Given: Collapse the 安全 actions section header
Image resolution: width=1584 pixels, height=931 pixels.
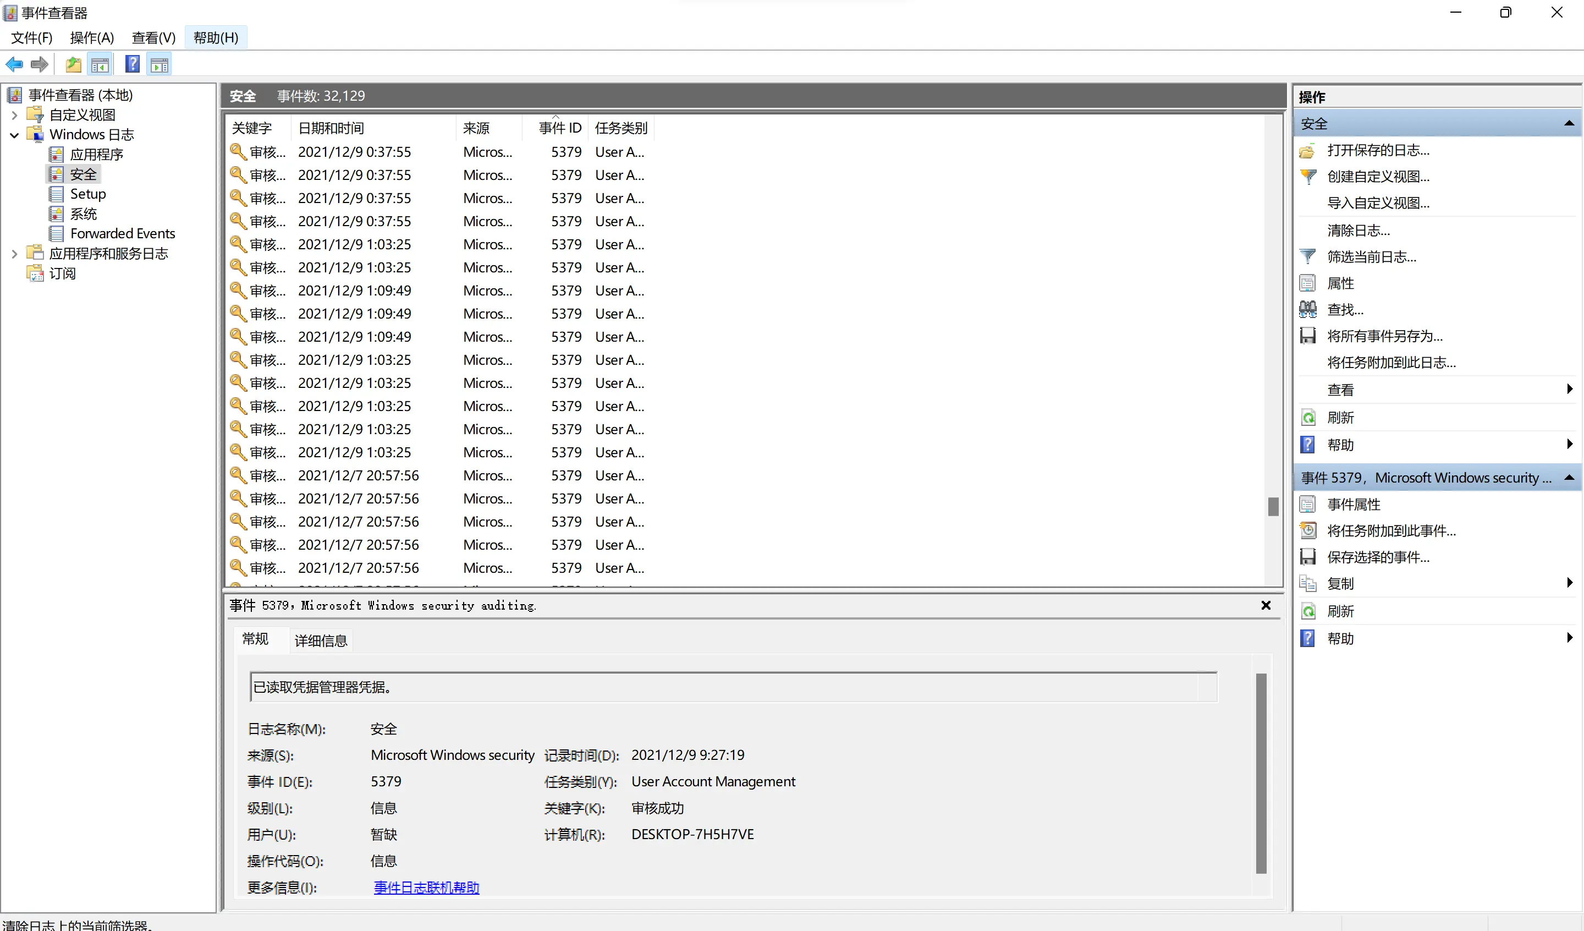Looking at the screenshot, I should pyautogui.click(x=1569, y=123).
